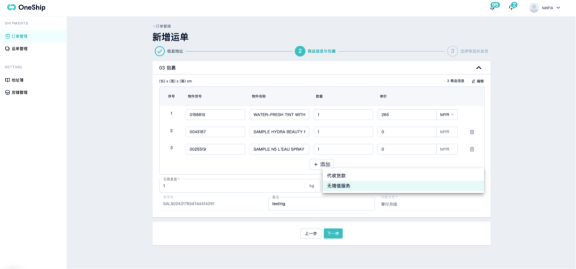Image resolution: width=576 pixels, height=269 pixels.
Task: Click reference number SAL5024317554744414291 field
Action: click(x=213, y=203)
